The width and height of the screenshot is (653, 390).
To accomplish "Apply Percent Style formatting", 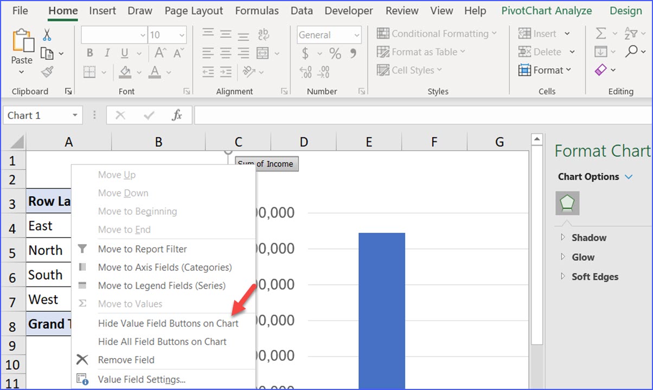I will (335, 54).
